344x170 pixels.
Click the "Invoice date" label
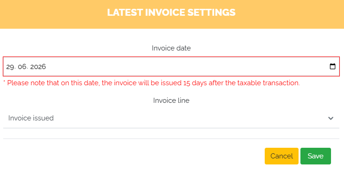click(171, 48)
